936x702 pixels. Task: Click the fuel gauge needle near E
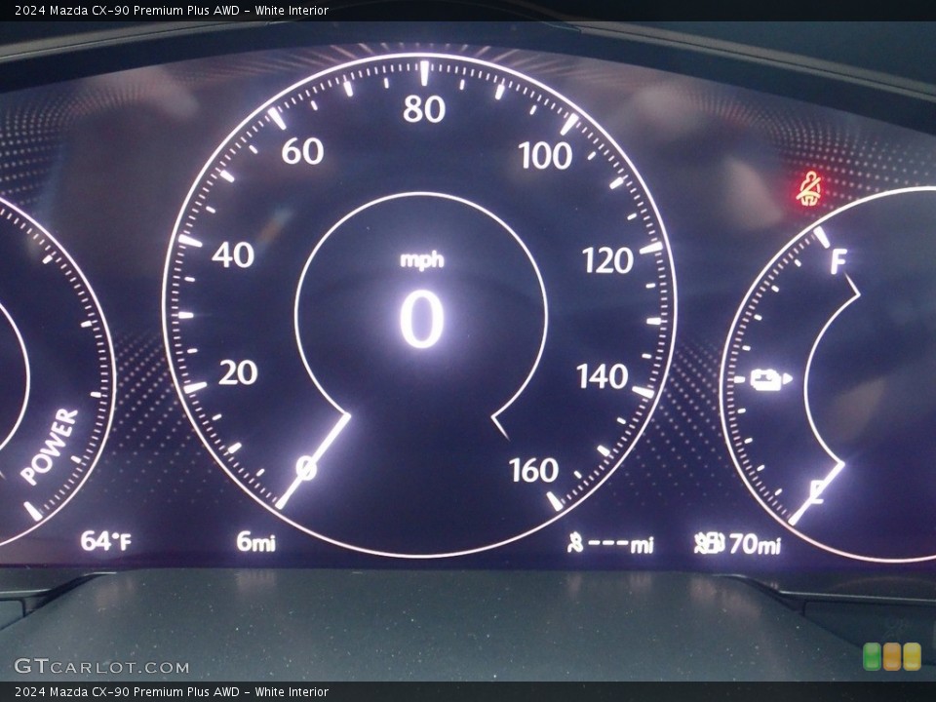pos(816,493)
